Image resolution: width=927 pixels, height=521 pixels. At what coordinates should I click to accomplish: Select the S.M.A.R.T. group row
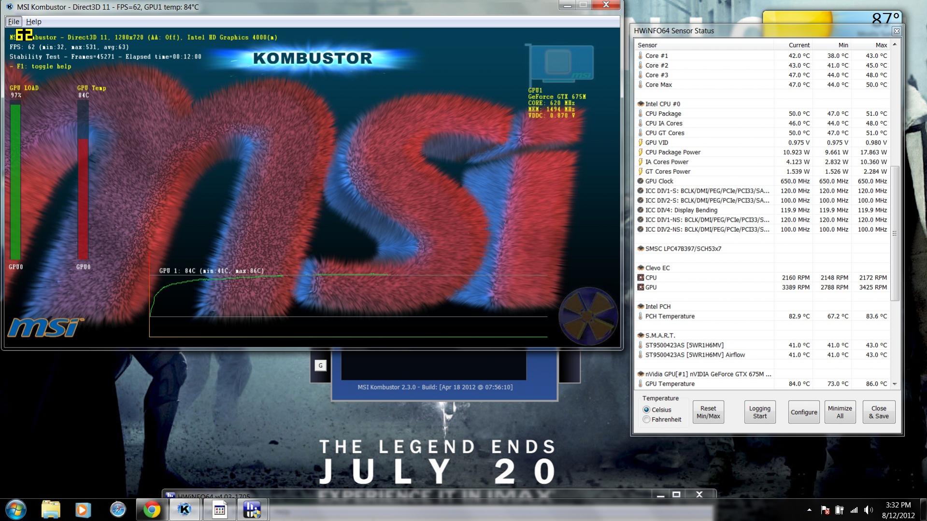[762, 336]
